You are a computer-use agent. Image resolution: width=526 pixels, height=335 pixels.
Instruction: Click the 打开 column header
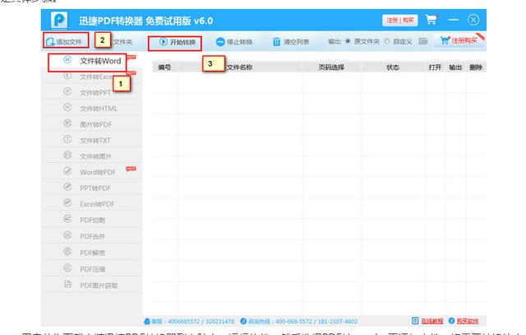(435, 67)
